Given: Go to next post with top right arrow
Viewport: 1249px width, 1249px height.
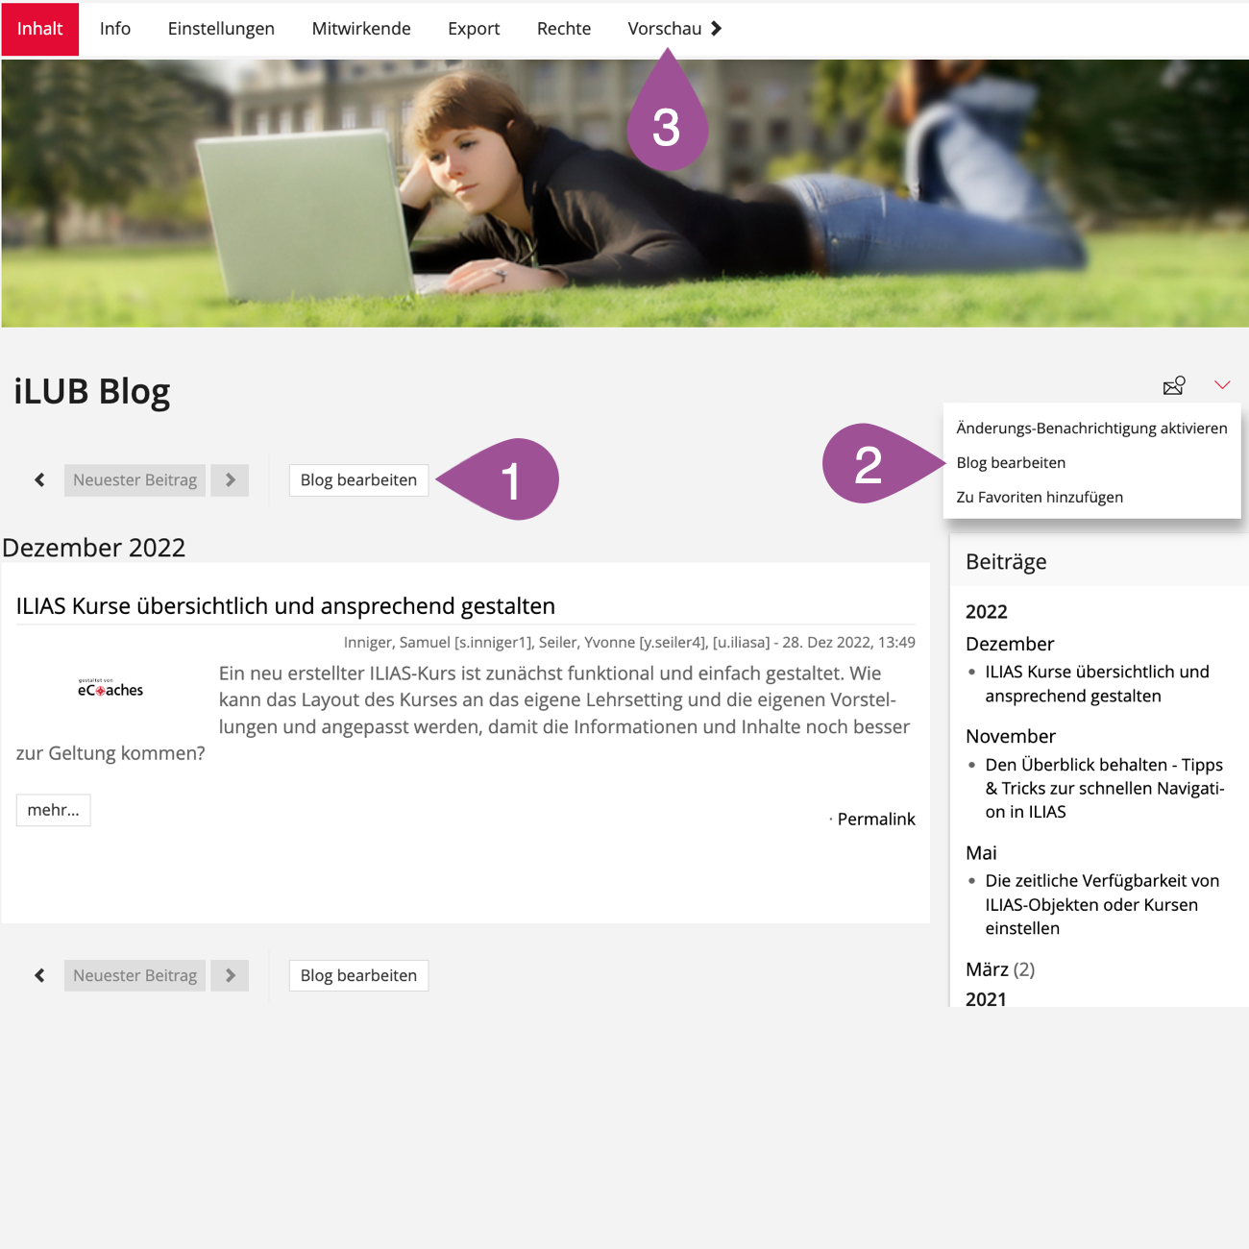Looking at the screenshot, I should [231, 479].
